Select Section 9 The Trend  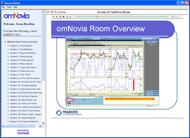20,75
